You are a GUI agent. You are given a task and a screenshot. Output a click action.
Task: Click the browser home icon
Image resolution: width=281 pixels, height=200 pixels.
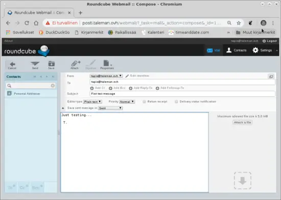pos(36,23)
